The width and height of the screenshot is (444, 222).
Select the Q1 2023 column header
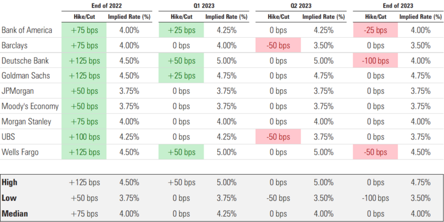tap(204, 6)
